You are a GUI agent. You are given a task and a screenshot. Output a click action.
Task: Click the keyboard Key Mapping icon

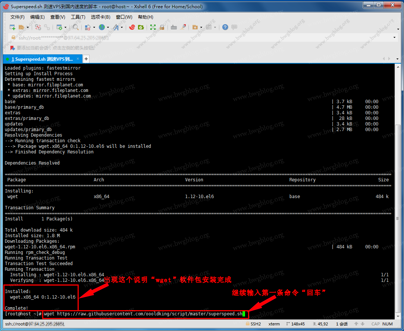tap(174, 27)
